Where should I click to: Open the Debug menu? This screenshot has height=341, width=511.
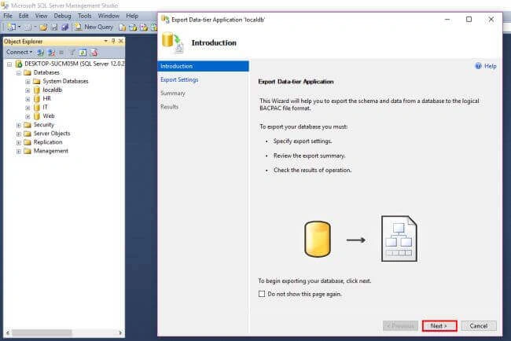[62, 16]
